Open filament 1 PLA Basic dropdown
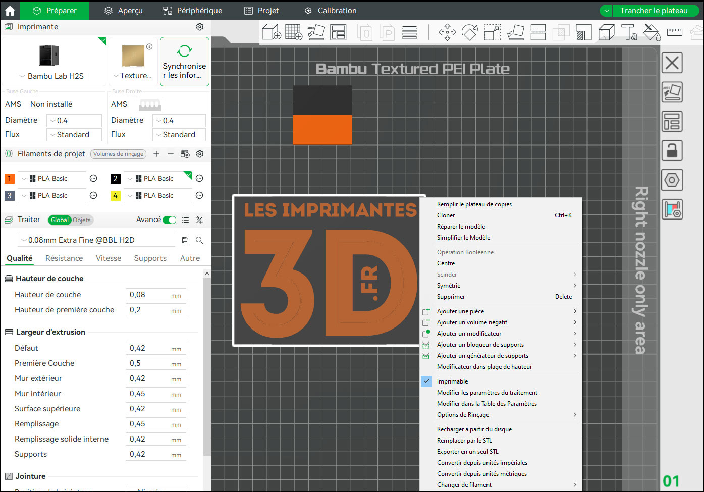 pos(51,179)
